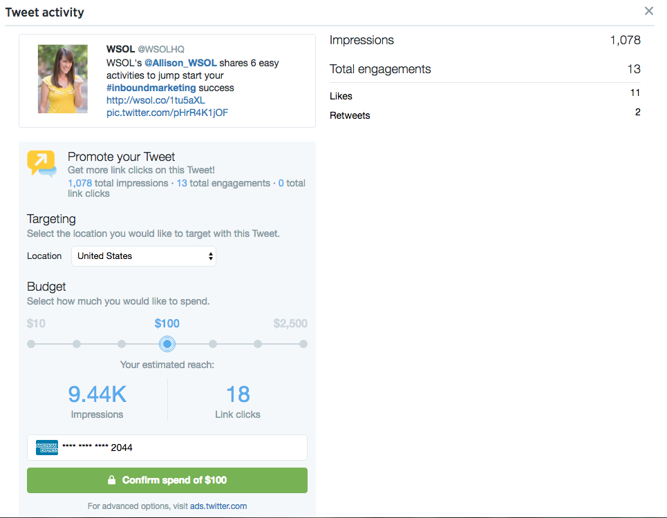Open the #inboundmarketing hashtag link
This screenshot has width=667, height=518.
(x=151, y=88)
